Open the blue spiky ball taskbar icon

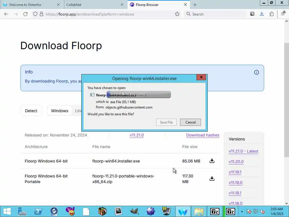(150, 211)
